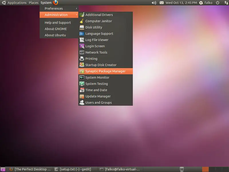229x172 pixels.
Task: Expand the Administration submenu arrow
Action: (x=76, y=15)
